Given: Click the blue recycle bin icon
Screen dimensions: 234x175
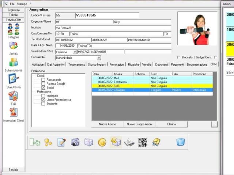Looking at the screenshot, I should click(181, 142).
